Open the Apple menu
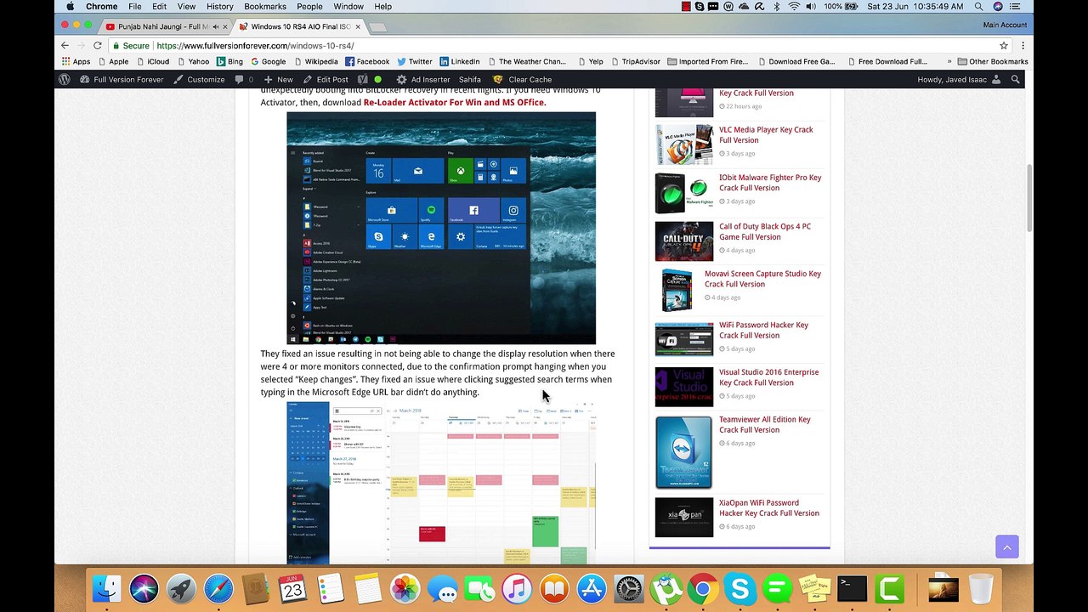 coord(70,7)
